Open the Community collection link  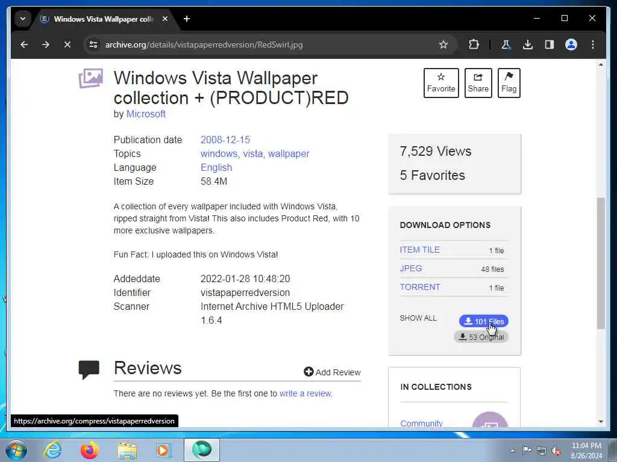click(x=421, y=423)
